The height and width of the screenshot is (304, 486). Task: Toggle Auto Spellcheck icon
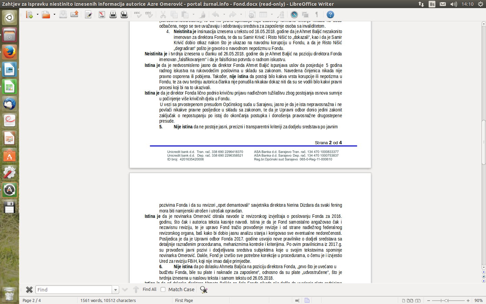pos(149,15)
